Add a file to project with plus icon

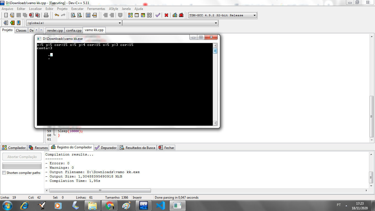[x=12, y=23]
